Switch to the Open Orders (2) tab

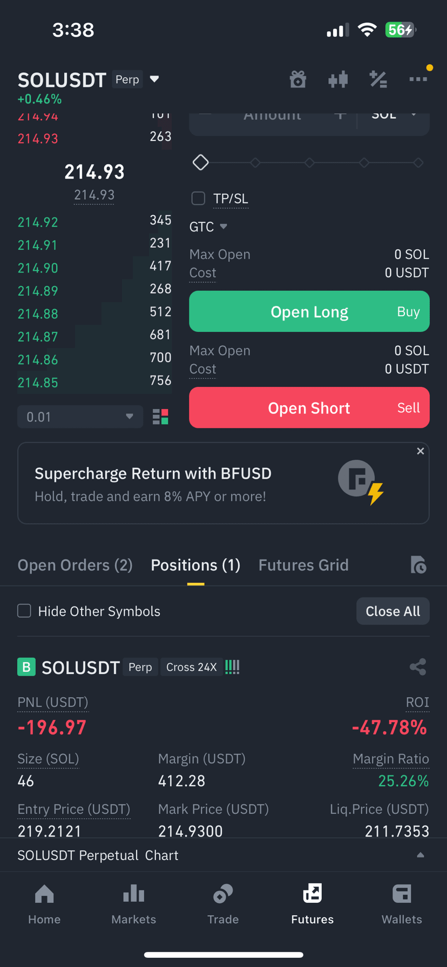pos(75,565)
